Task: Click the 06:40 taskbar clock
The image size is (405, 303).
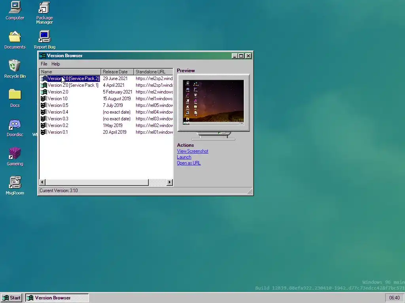Action: [x=394, y=298]
